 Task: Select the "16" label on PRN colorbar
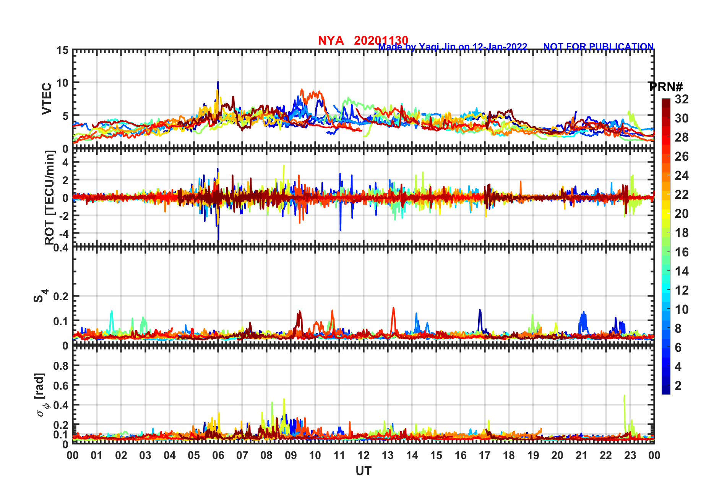pyautogui.click(x=682, y=252)
